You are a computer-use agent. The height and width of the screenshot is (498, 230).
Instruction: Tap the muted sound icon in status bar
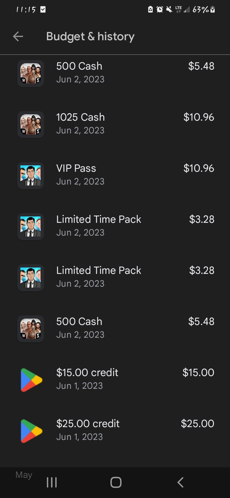[x=169, y=10]
